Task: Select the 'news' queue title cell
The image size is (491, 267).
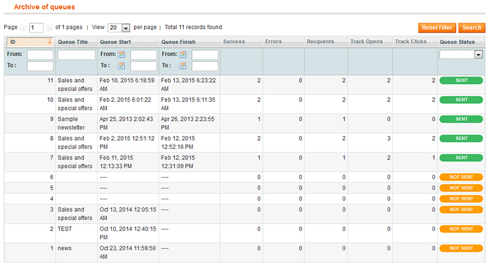Action: [76, 253]
